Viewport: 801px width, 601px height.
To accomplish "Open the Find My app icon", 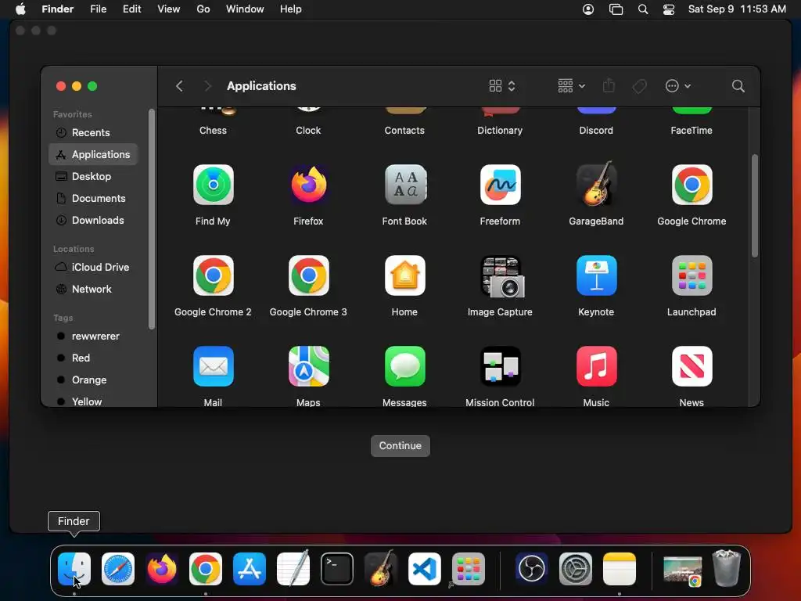I will point(213,185).
